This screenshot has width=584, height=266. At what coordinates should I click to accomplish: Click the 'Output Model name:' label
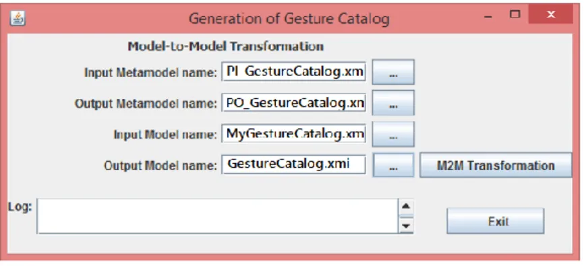(x=160, y=165)
